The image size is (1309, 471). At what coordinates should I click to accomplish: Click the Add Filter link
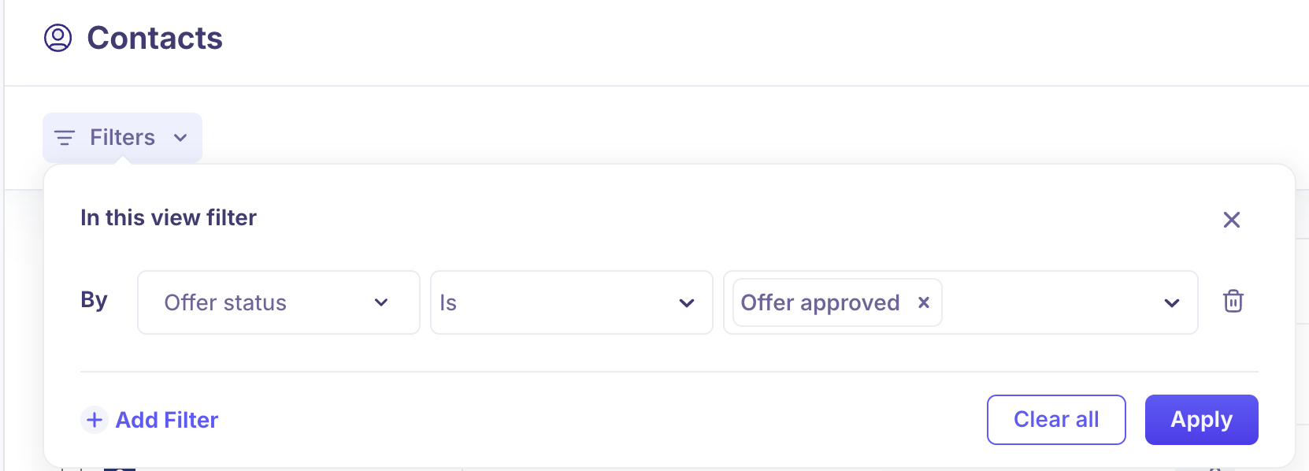click(x=167, y=420)
